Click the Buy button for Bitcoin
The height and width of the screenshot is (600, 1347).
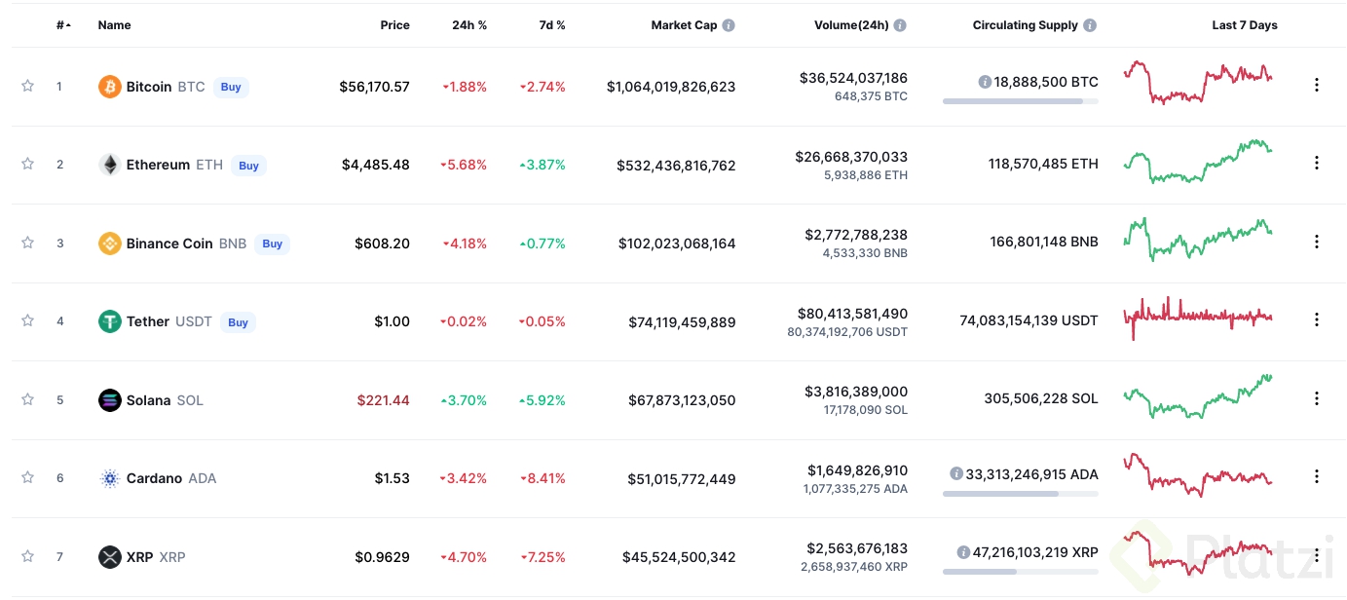(x=231, y=87)
